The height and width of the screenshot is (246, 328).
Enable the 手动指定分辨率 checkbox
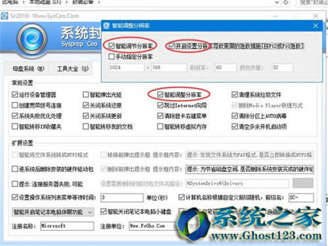click(x=112, y=56)
